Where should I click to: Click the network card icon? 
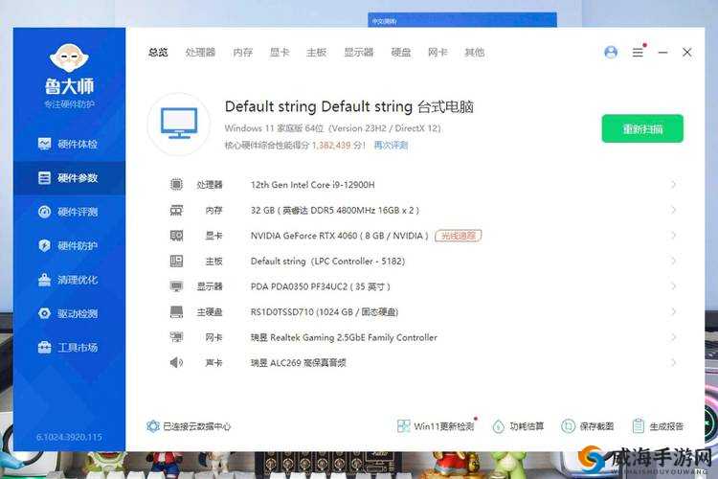pyautogui.click(x=176, y=337)
